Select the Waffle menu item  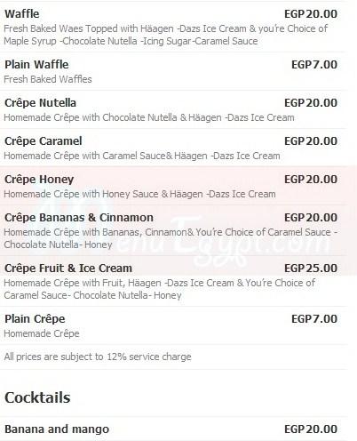(x=22, y=14)
